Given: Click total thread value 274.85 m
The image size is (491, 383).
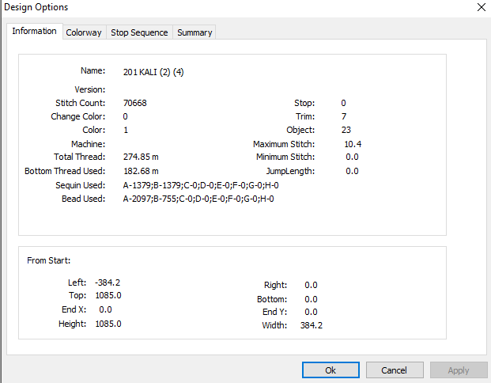Looking at the screenshot, I should tap(141, 157).
